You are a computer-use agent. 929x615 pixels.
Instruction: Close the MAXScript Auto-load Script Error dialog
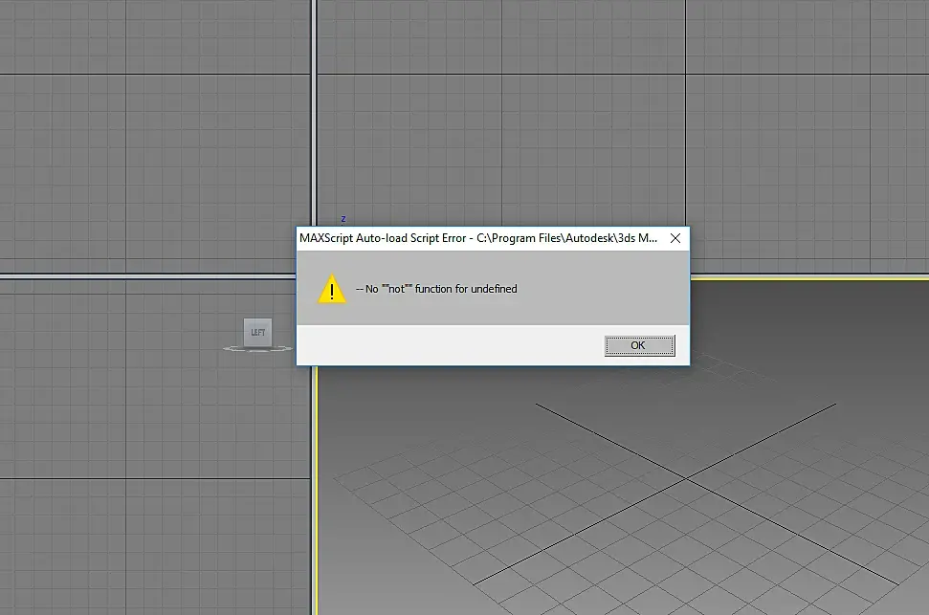tap(675, 238)
